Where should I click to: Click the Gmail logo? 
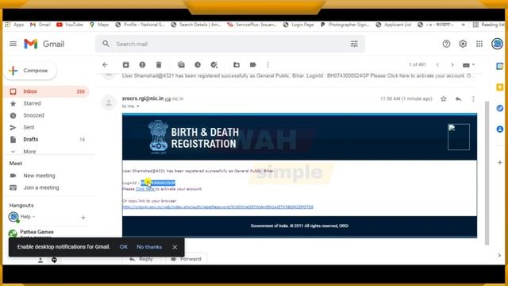pos(44,44)
